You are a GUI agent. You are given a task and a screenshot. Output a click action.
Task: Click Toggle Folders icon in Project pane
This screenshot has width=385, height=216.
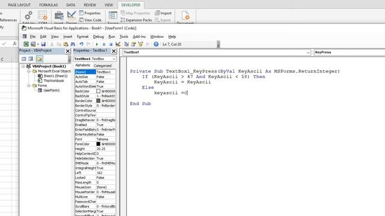(39, 59)
